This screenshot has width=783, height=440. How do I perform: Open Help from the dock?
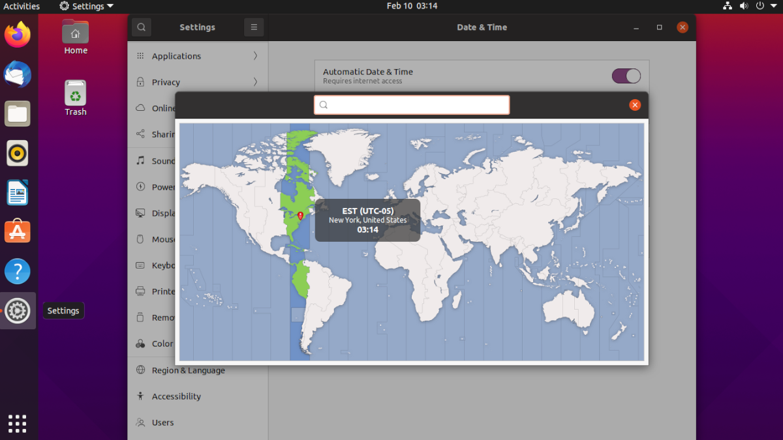tap(18, 271)
